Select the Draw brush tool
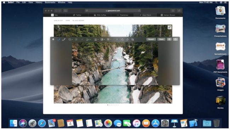230x130 pixels. click(x=63, y=39)
